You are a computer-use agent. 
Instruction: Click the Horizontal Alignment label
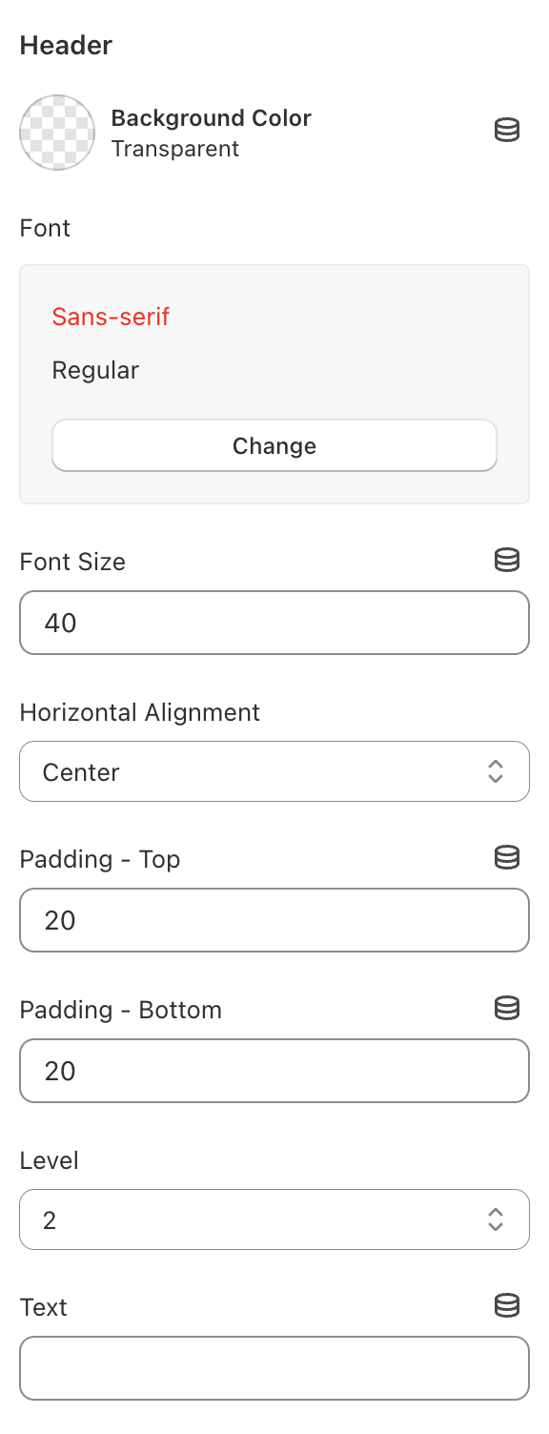click(x=140, y=712)
